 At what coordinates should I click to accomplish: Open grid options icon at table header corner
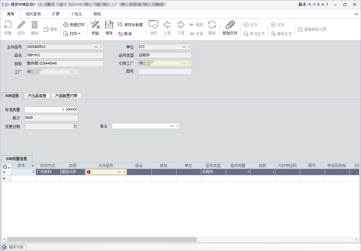click(6, 167)
